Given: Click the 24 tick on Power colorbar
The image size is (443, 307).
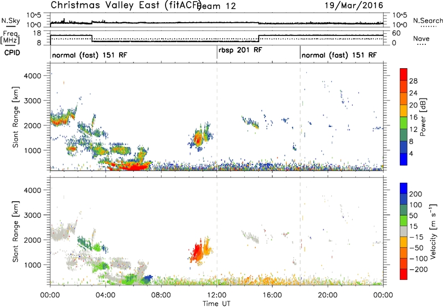Looking at the screenshot, I should coord(413,93).
